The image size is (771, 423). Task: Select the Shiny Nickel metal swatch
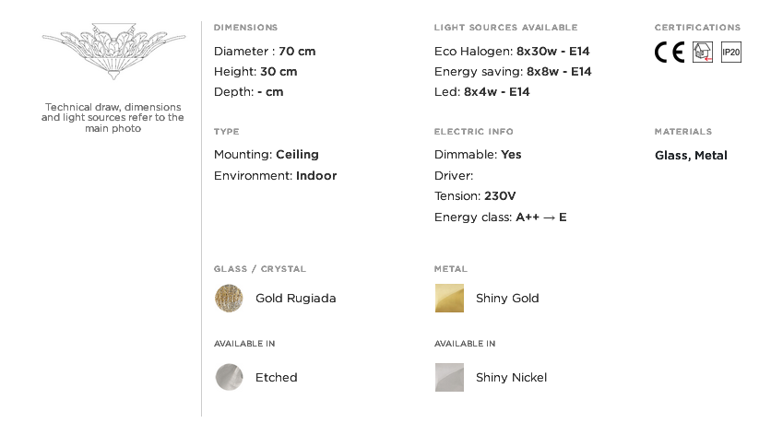coord(449,377)
